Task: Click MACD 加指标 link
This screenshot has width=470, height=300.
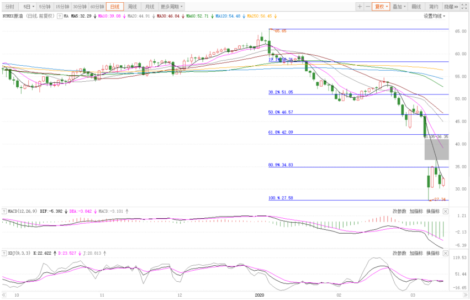Action: [416, 212]
